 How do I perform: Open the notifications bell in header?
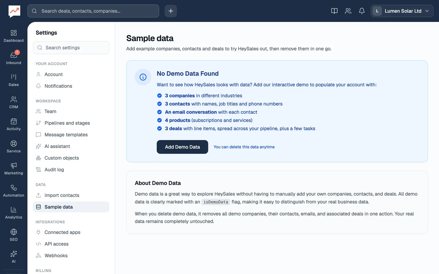362,11
